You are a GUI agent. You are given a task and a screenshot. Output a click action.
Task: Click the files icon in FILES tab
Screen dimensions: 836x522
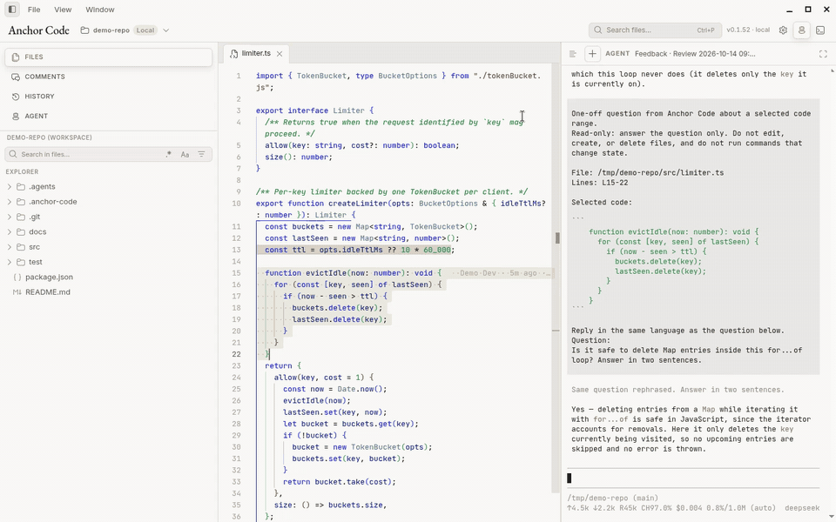(x=16, y=57)
